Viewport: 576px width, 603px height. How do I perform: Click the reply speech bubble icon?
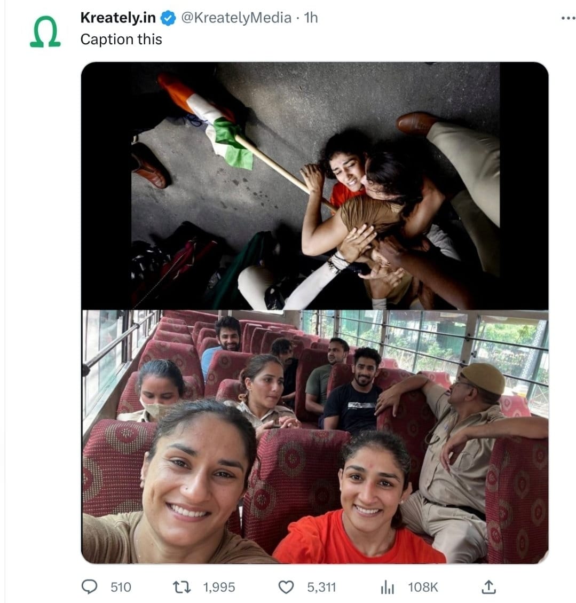point(90,588)
